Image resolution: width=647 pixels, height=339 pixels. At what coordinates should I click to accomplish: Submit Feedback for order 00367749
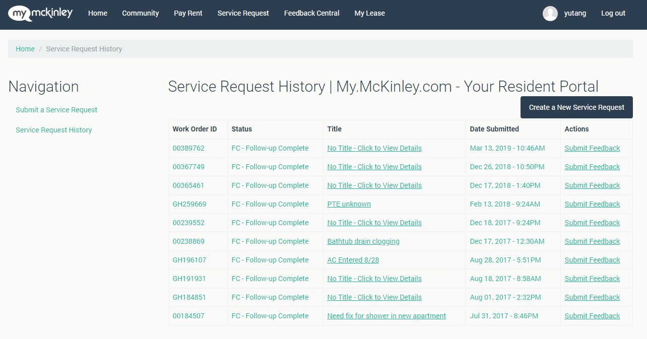coord(592,167)
